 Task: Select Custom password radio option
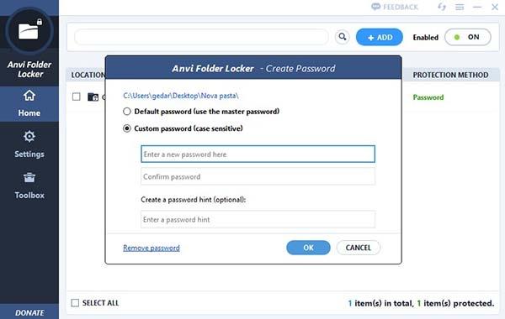pyautogui.click(x=127, y=128)
